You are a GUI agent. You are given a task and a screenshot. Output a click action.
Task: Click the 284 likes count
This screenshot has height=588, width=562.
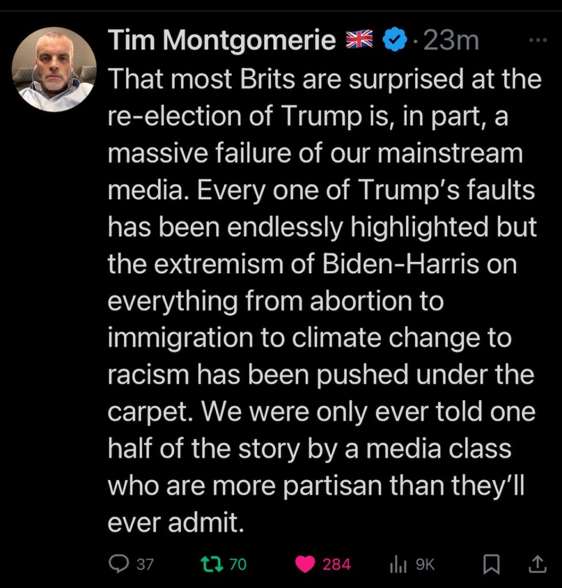click(337, 564)
